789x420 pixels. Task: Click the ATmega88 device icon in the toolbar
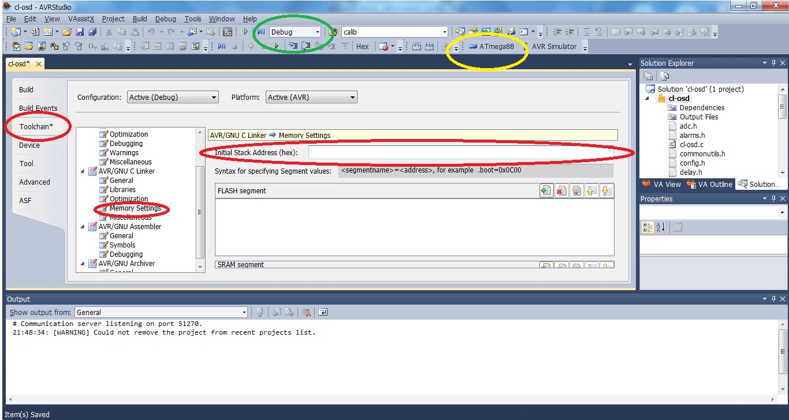474,46
